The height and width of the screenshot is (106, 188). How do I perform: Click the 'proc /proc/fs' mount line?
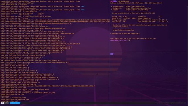pos(14,66)
